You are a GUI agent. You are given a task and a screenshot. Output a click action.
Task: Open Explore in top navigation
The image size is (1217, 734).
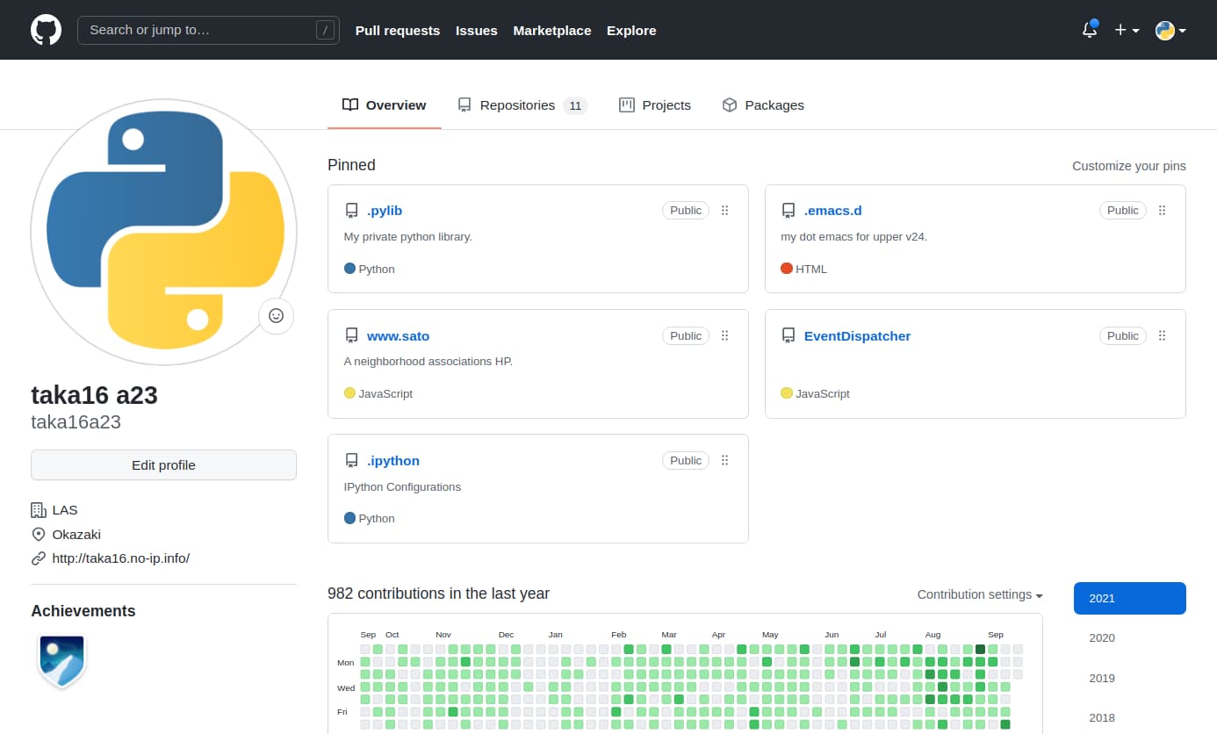(x=631, y=30)
